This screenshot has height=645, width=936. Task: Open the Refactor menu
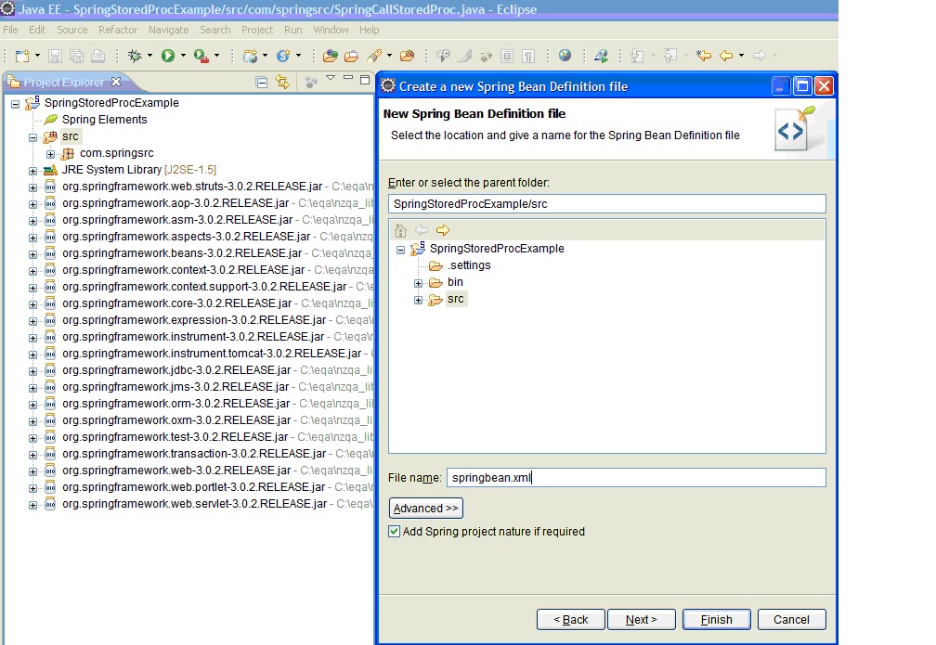click(x=118, y=30)
